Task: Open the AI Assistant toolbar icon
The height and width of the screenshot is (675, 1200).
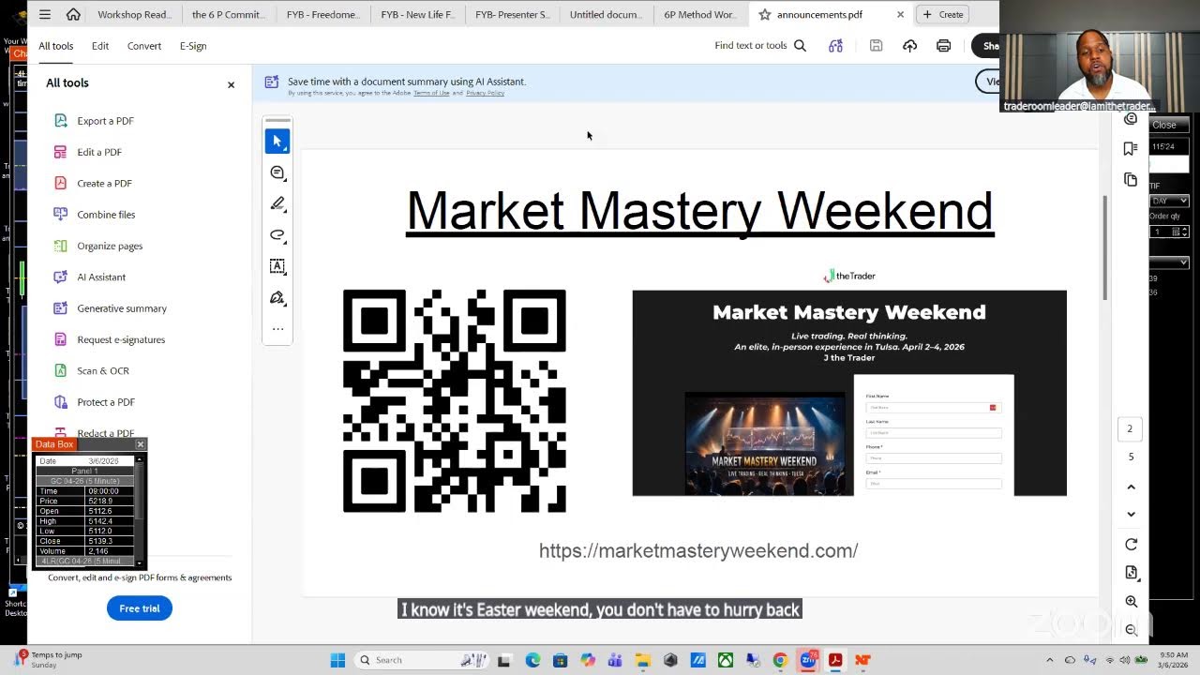Action: tap(835, 45)
